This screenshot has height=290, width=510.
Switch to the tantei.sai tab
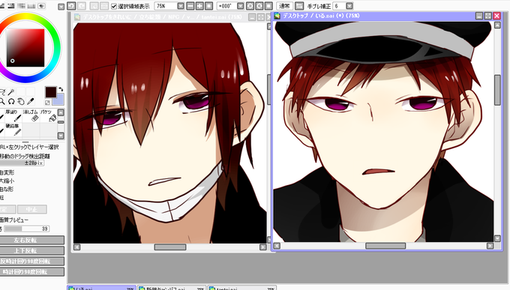coord(241,288)
